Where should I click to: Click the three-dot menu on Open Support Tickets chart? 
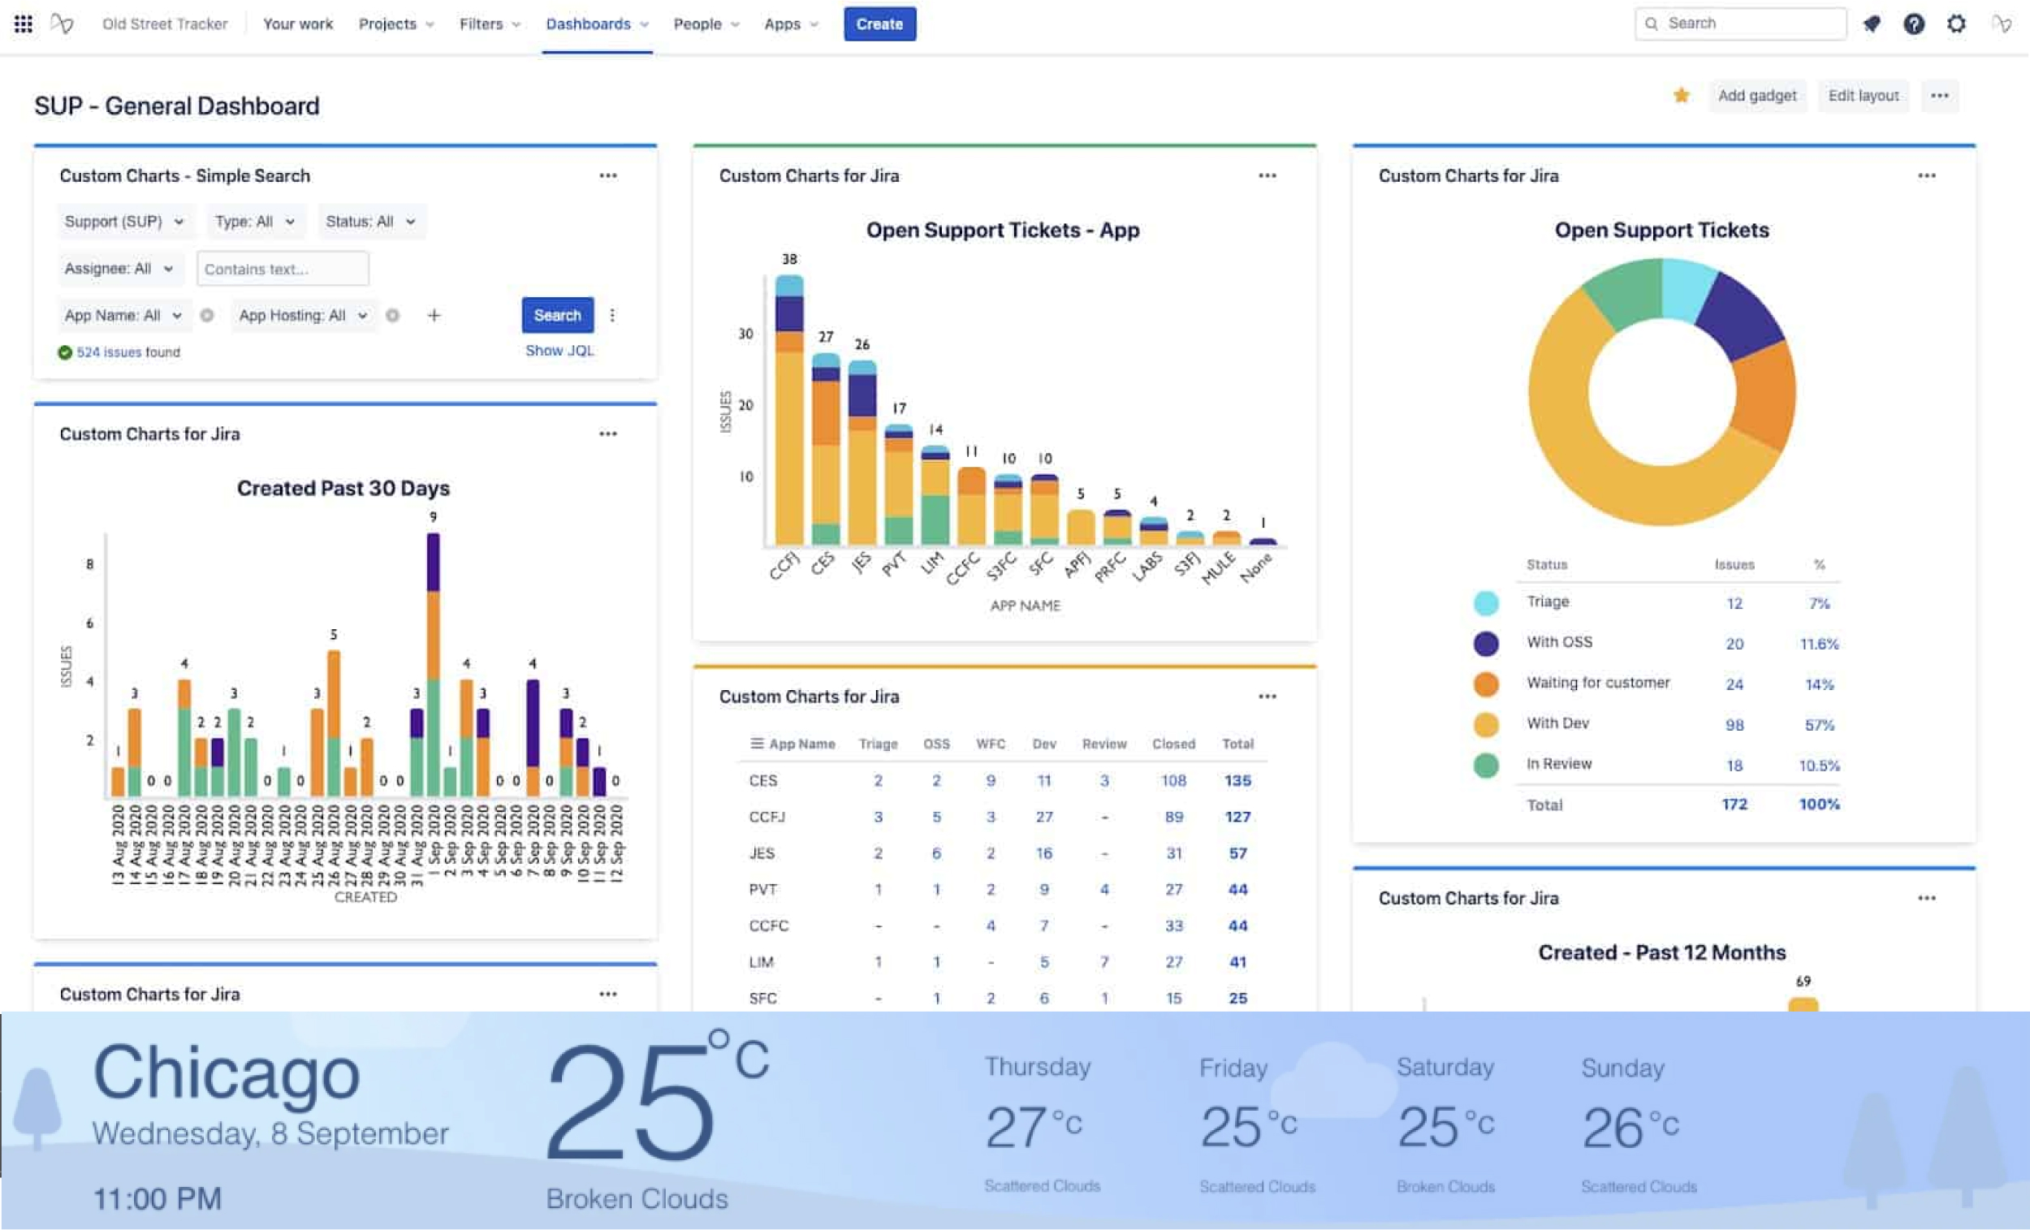[1929, 175]
